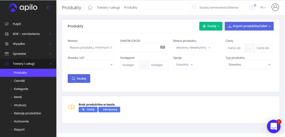Open the user profile avatar icon
The height and width of the screenshot is (137, 285).
pyautogui.click(x=275, y=8)
